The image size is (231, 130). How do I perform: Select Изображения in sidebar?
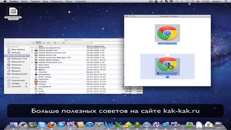click(17, 74)
